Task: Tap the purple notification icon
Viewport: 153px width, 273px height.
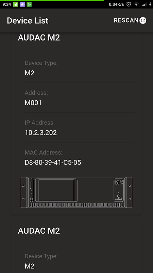Action: point(22,4)
